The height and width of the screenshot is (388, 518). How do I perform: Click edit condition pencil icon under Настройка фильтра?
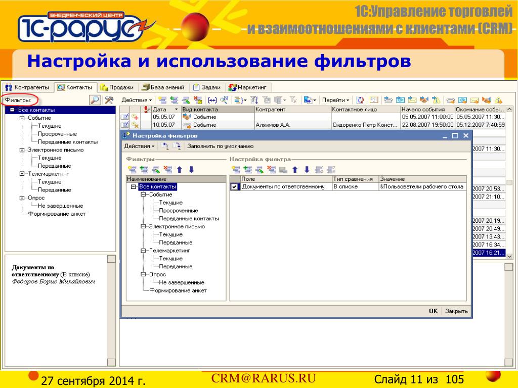click(260, 170)
